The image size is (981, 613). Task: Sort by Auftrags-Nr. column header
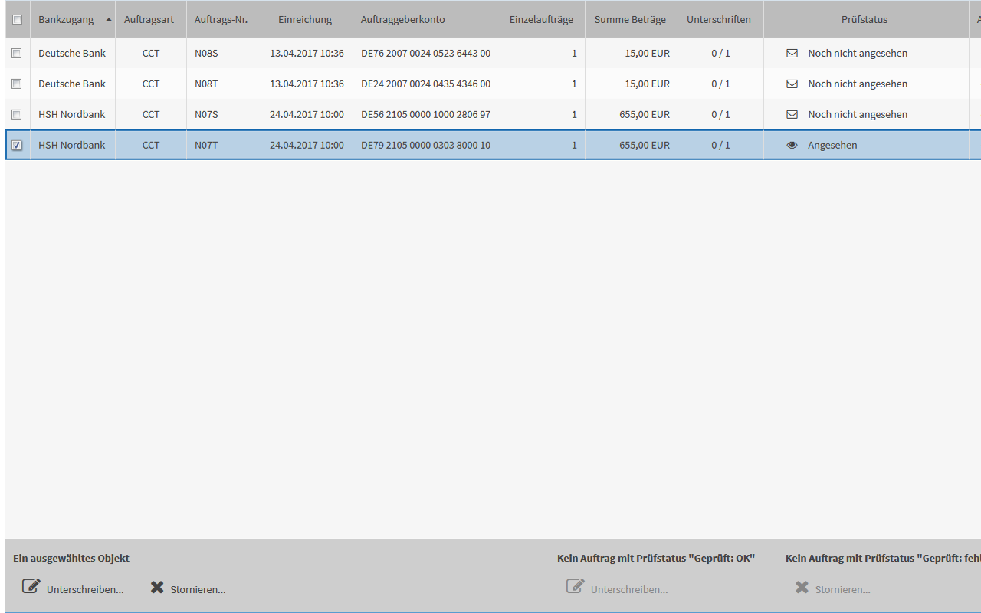[221, 20]
